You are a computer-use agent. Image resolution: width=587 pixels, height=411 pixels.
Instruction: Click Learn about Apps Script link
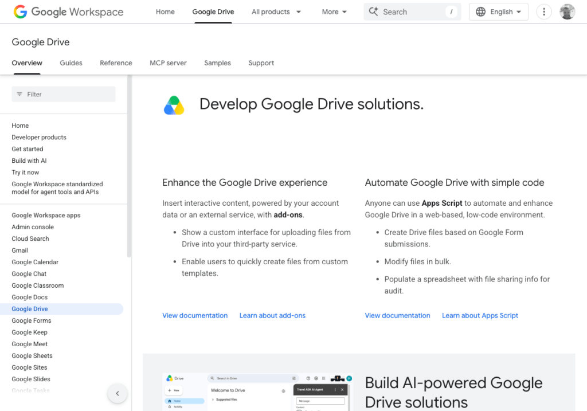[x=480, y=315]
